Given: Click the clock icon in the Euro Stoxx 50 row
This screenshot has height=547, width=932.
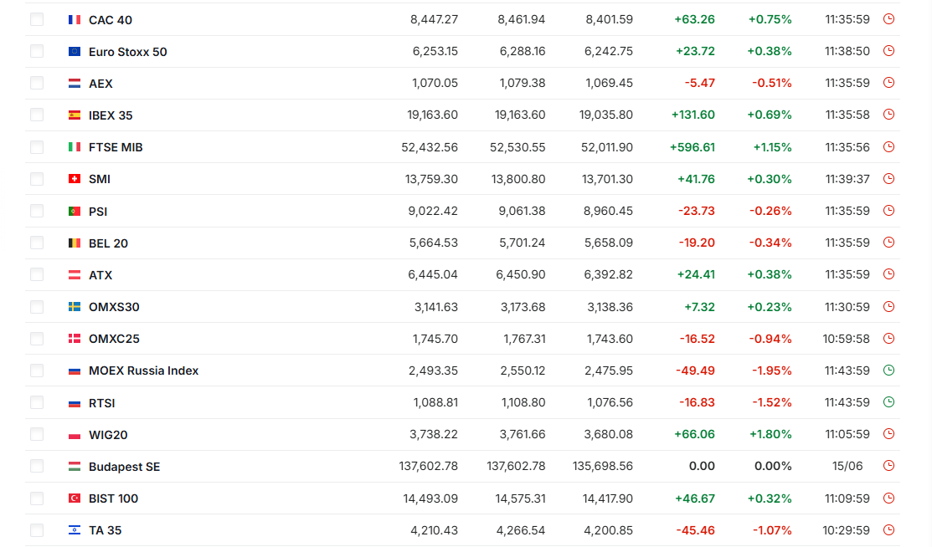Looking at the screenshot, I should click(x=888, y=51).
